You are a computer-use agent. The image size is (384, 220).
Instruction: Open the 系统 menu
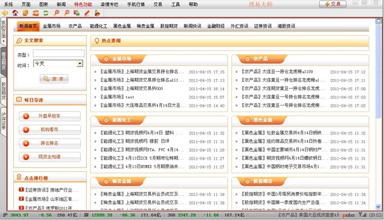coord(8,4)
